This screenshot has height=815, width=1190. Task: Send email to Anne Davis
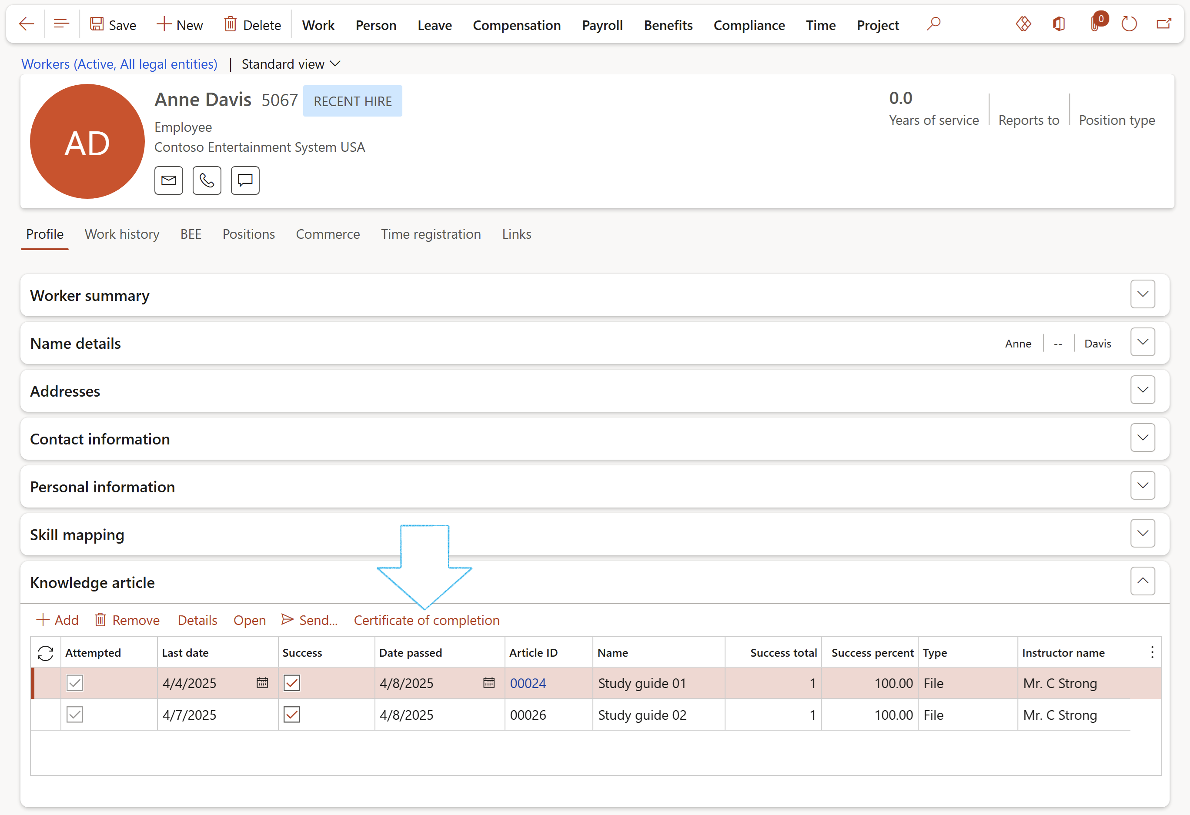(168, 180)
